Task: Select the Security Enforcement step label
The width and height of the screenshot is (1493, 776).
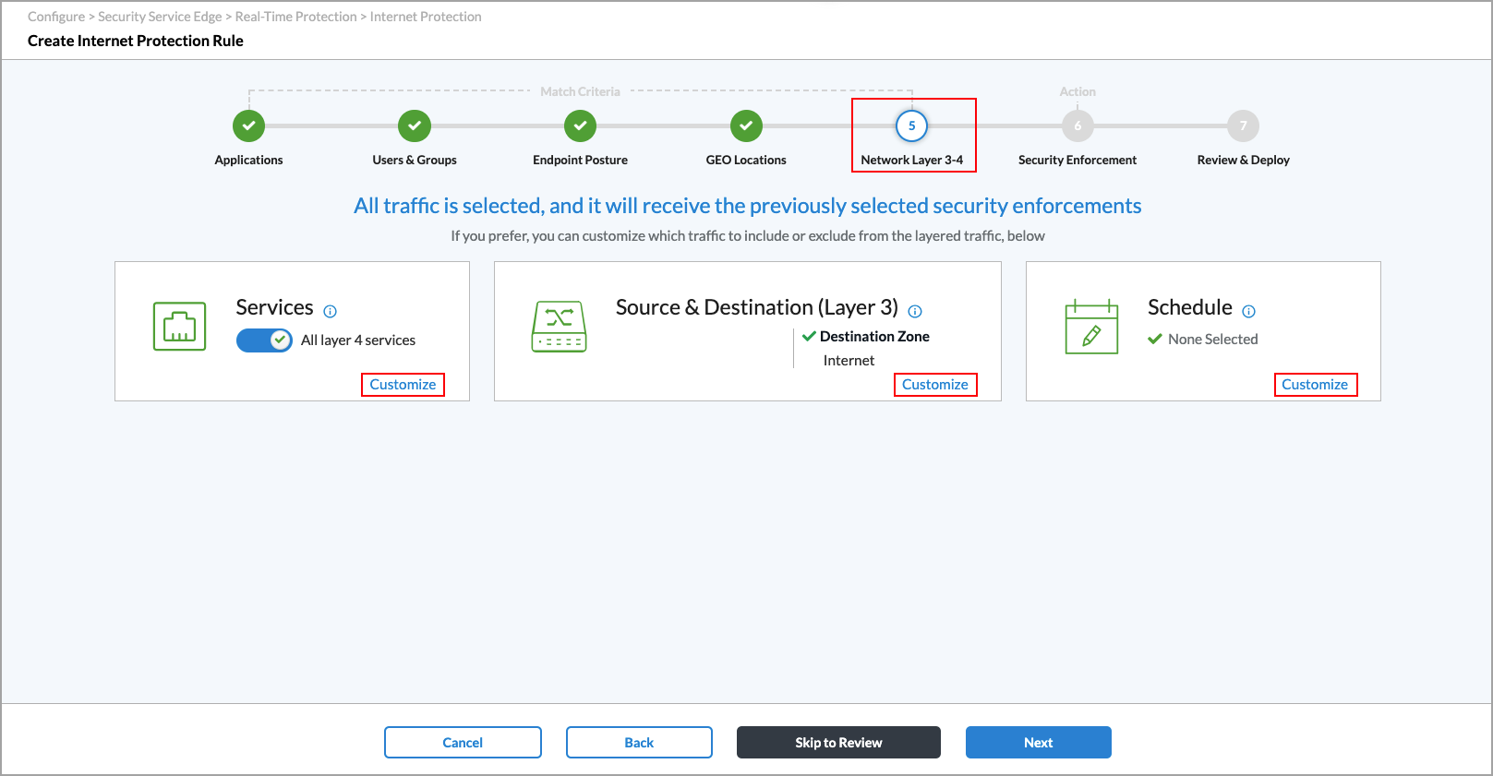Action: click(x=1078, y=160)
